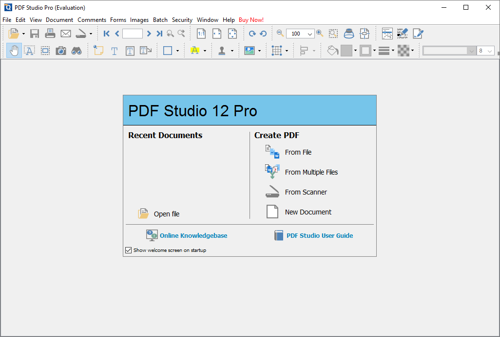Select the Callout text tool

click(x=146, y=51)
